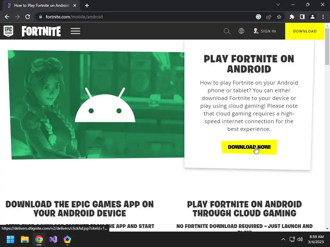This screenshot has height=247, width=330.
Task: Click the scrollbar up arrow
Action: [327, 25]
